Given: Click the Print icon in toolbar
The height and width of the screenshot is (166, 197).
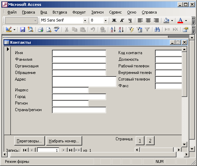Looking at the screenshot, I should [x=41, y=30].
